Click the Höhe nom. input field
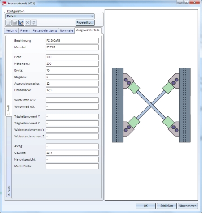 (72, 64)
